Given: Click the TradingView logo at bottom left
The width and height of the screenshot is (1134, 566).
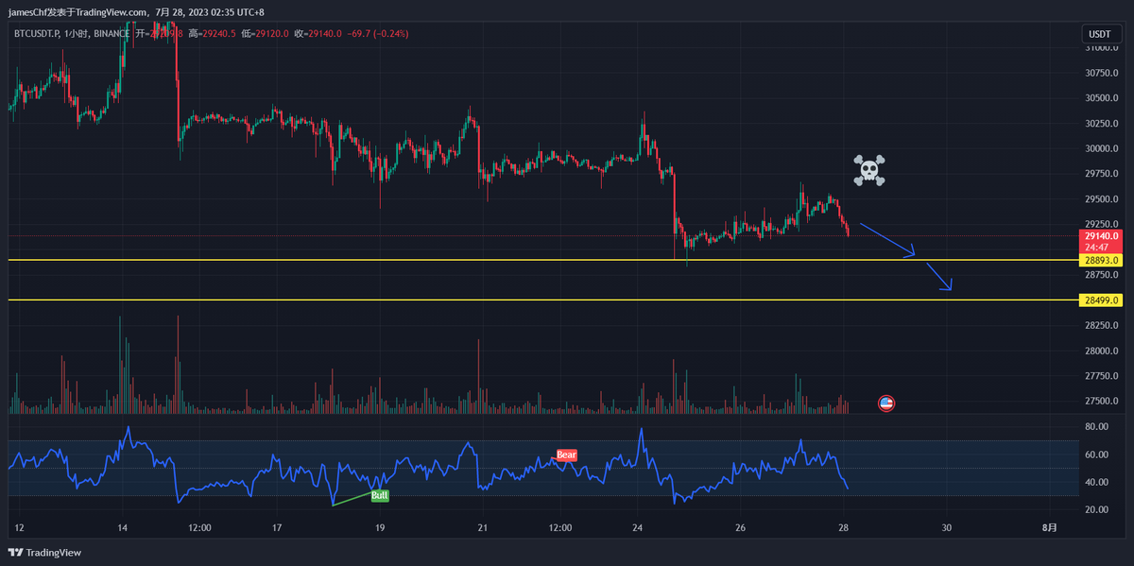Looking at the screenshot, I should (x=44, y=553).
